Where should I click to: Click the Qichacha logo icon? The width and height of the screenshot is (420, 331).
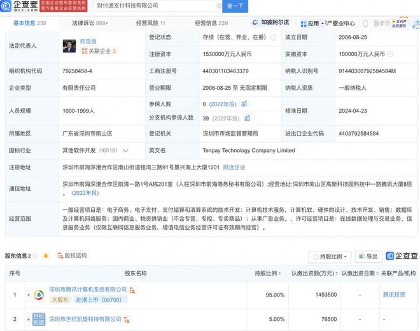pos(6,6)
